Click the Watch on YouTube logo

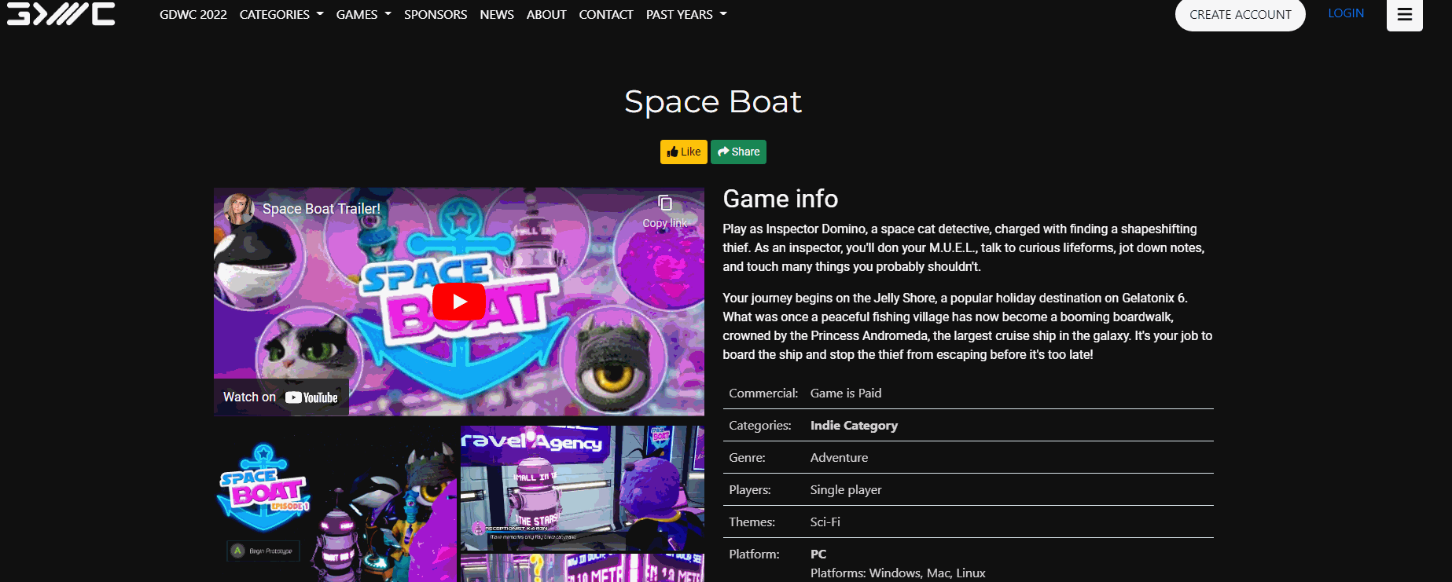311,397
